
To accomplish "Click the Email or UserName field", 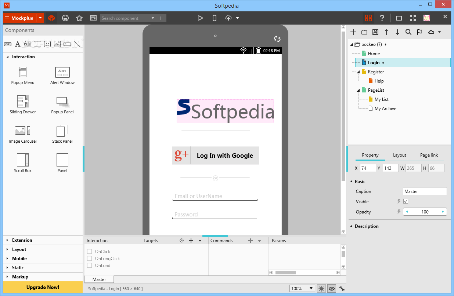I will 215,197.
